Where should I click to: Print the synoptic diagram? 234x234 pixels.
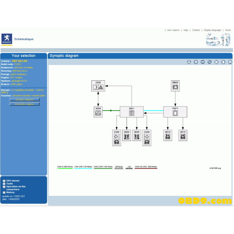pos(189,62)
